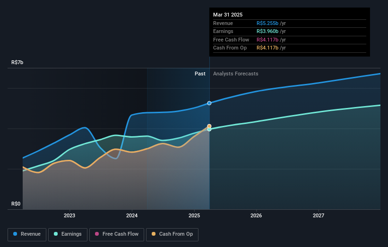Click the 2023 x-axis label
The image size is (388, 247).
pos(69,216)
